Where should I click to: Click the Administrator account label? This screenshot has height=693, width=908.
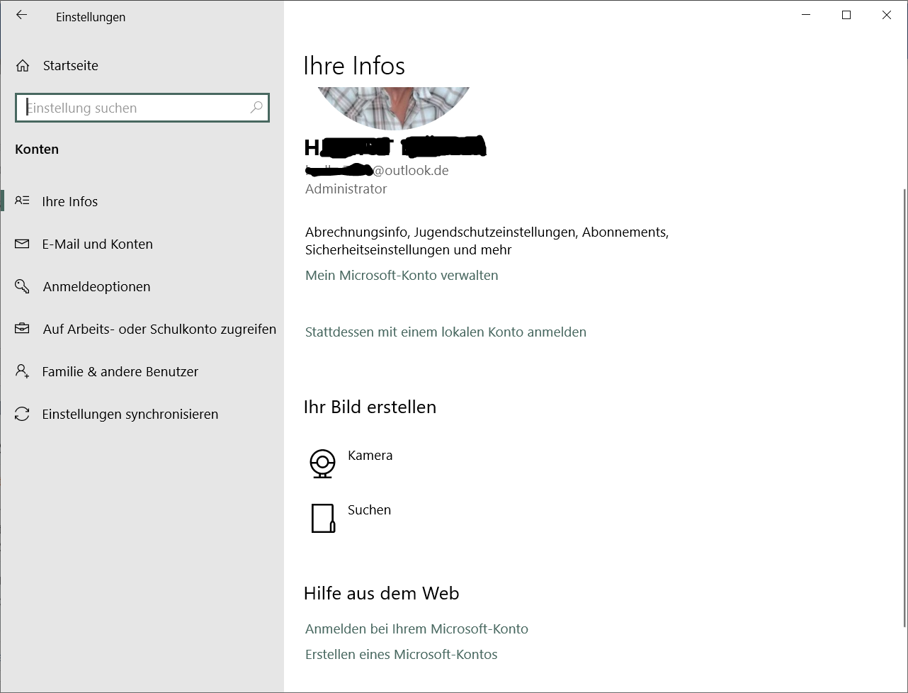[346, 189]
